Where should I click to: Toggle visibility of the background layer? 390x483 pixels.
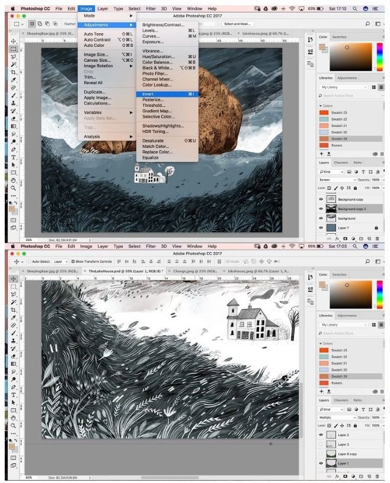[321, 218]
